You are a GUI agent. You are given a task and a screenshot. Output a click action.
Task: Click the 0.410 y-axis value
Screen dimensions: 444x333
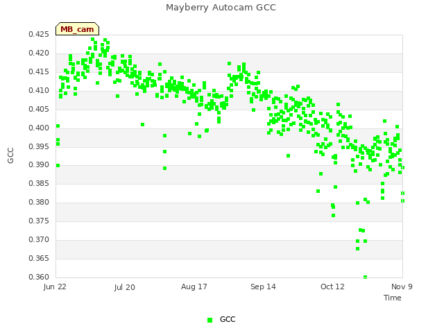coord(39,91)
